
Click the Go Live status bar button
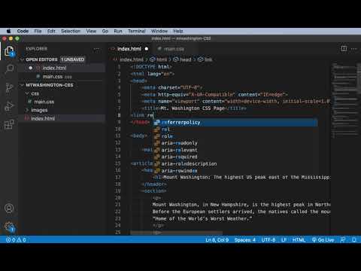click(x=323, y=240)
